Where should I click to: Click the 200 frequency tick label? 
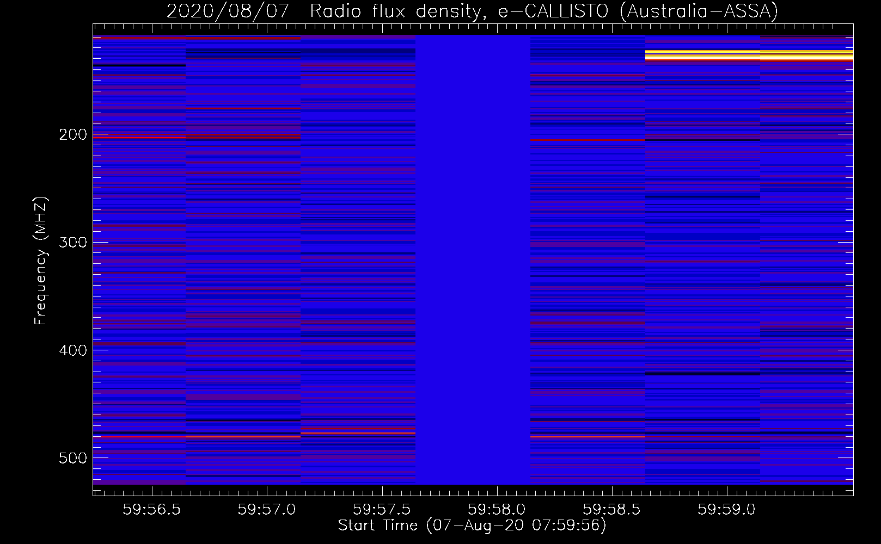73,134
